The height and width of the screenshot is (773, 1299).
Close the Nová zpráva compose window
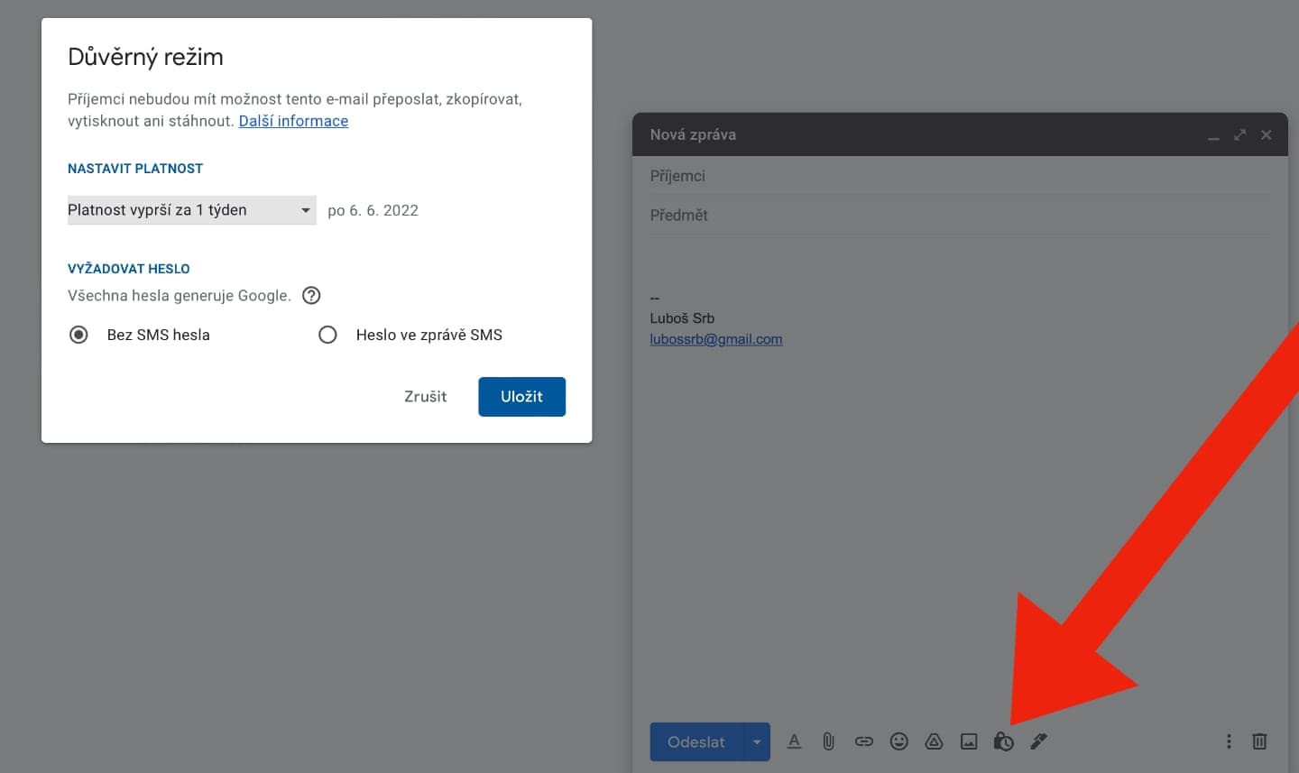click(x=1267, y=134)
